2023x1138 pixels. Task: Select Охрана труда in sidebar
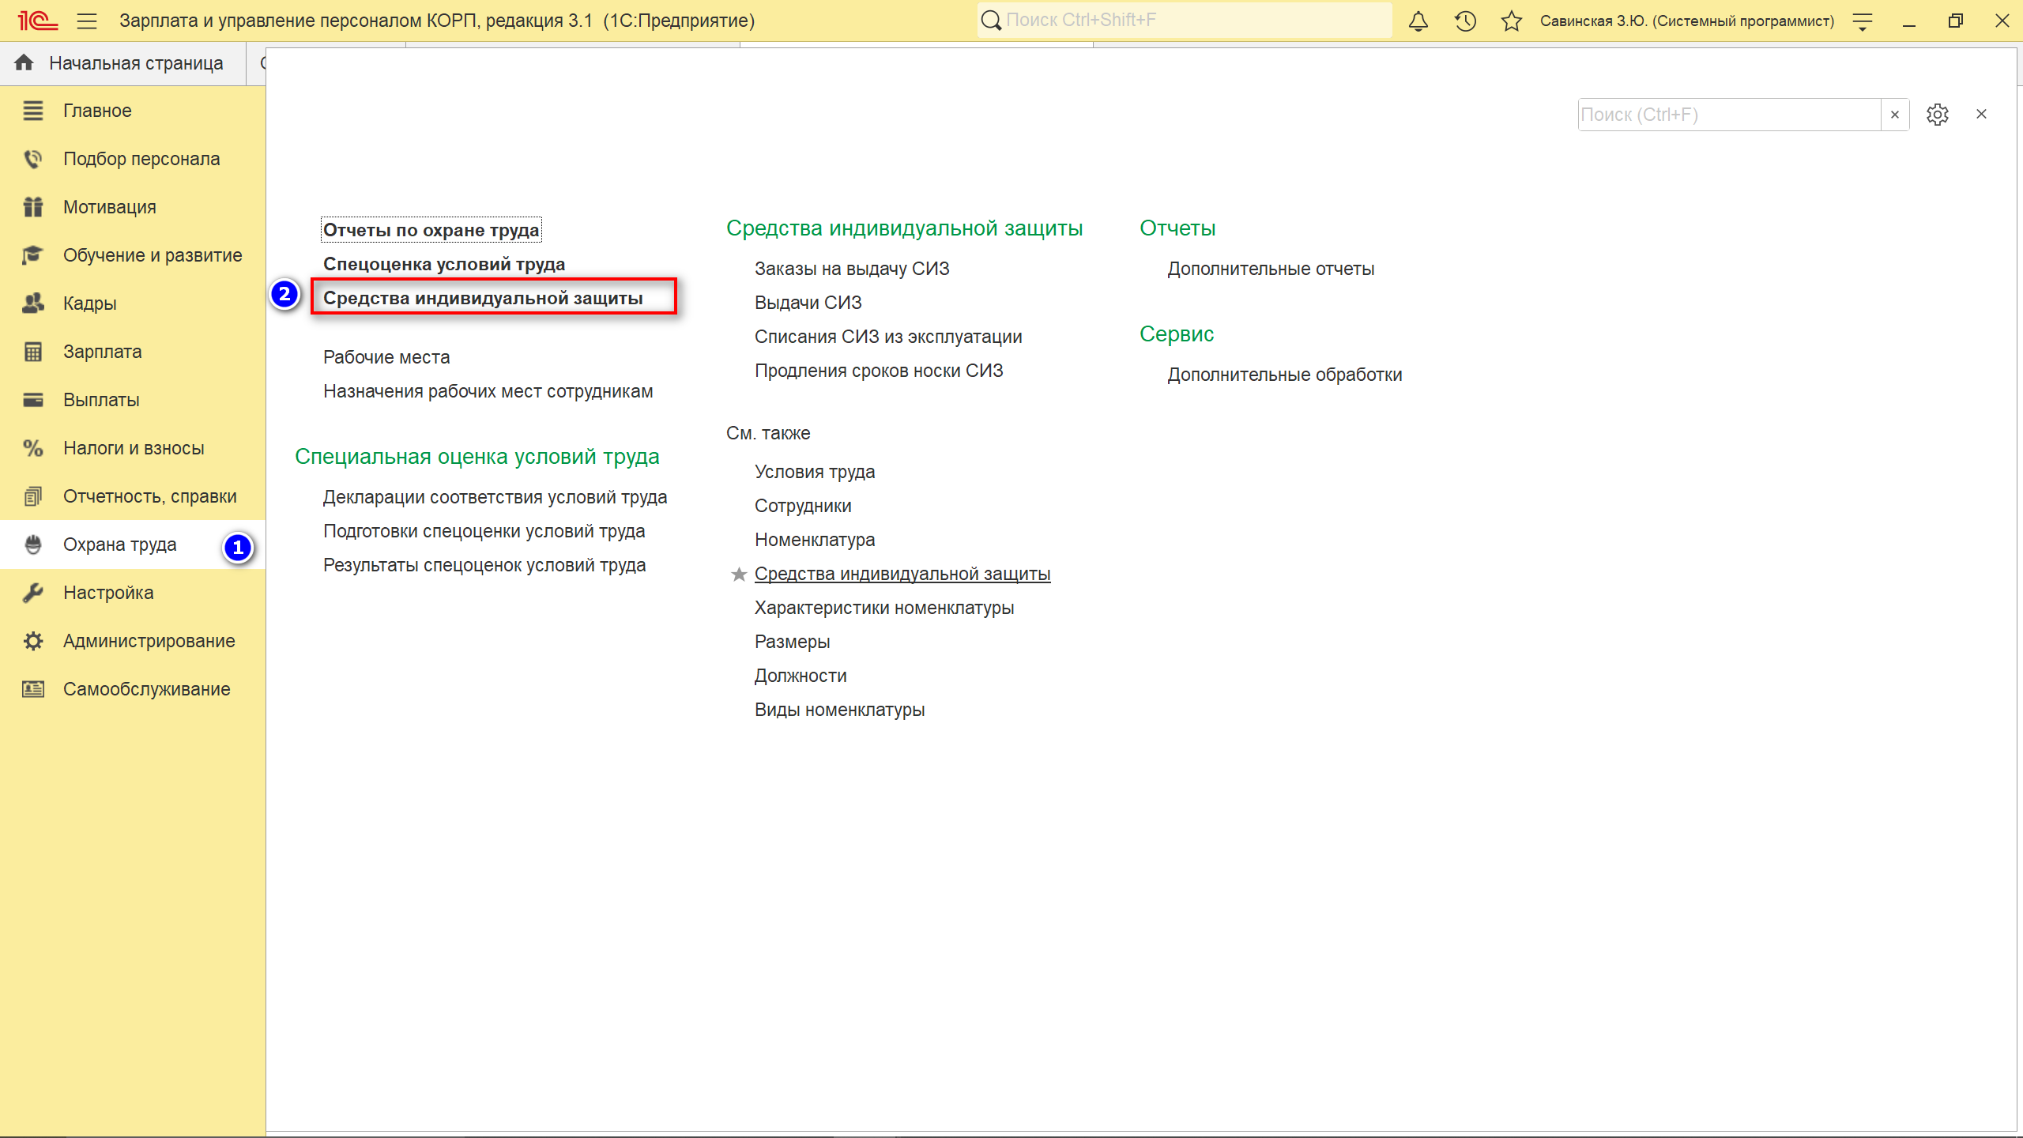point(120,545)
